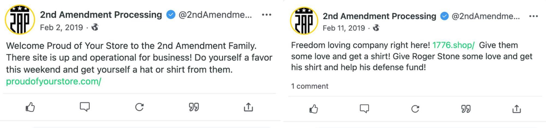Share the Feb 2, 2019 post
This screenshot has height=128, width=546.
point(248,107)
